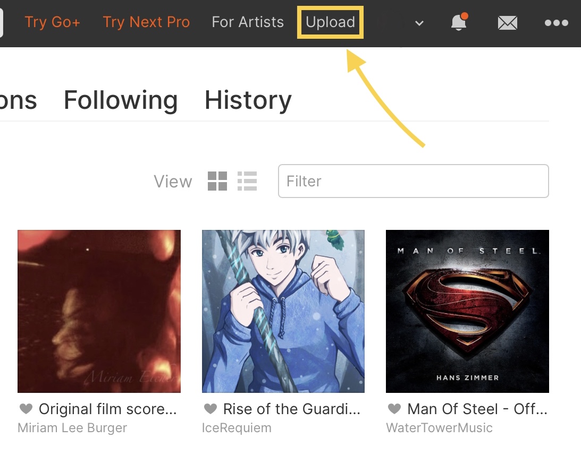Open track title Man Of Steel - Off...
Viewport: 581px width, 472px height.
(x=477, y=409)
